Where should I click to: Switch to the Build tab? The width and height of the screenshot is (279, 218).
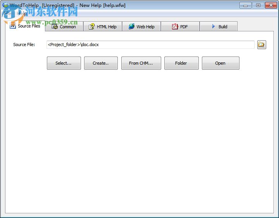(x=219, y=27)
